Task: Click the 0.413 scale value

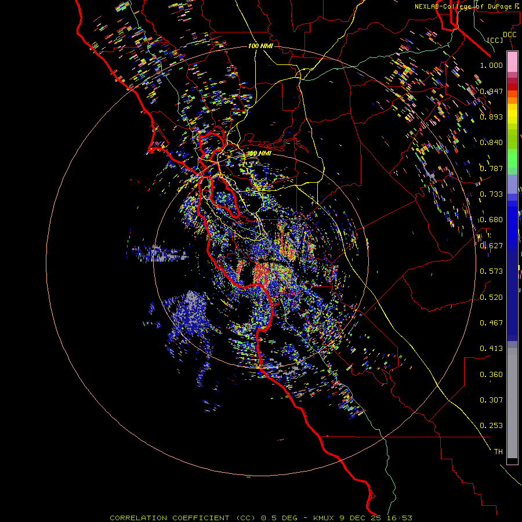Action: pos(491,349)
